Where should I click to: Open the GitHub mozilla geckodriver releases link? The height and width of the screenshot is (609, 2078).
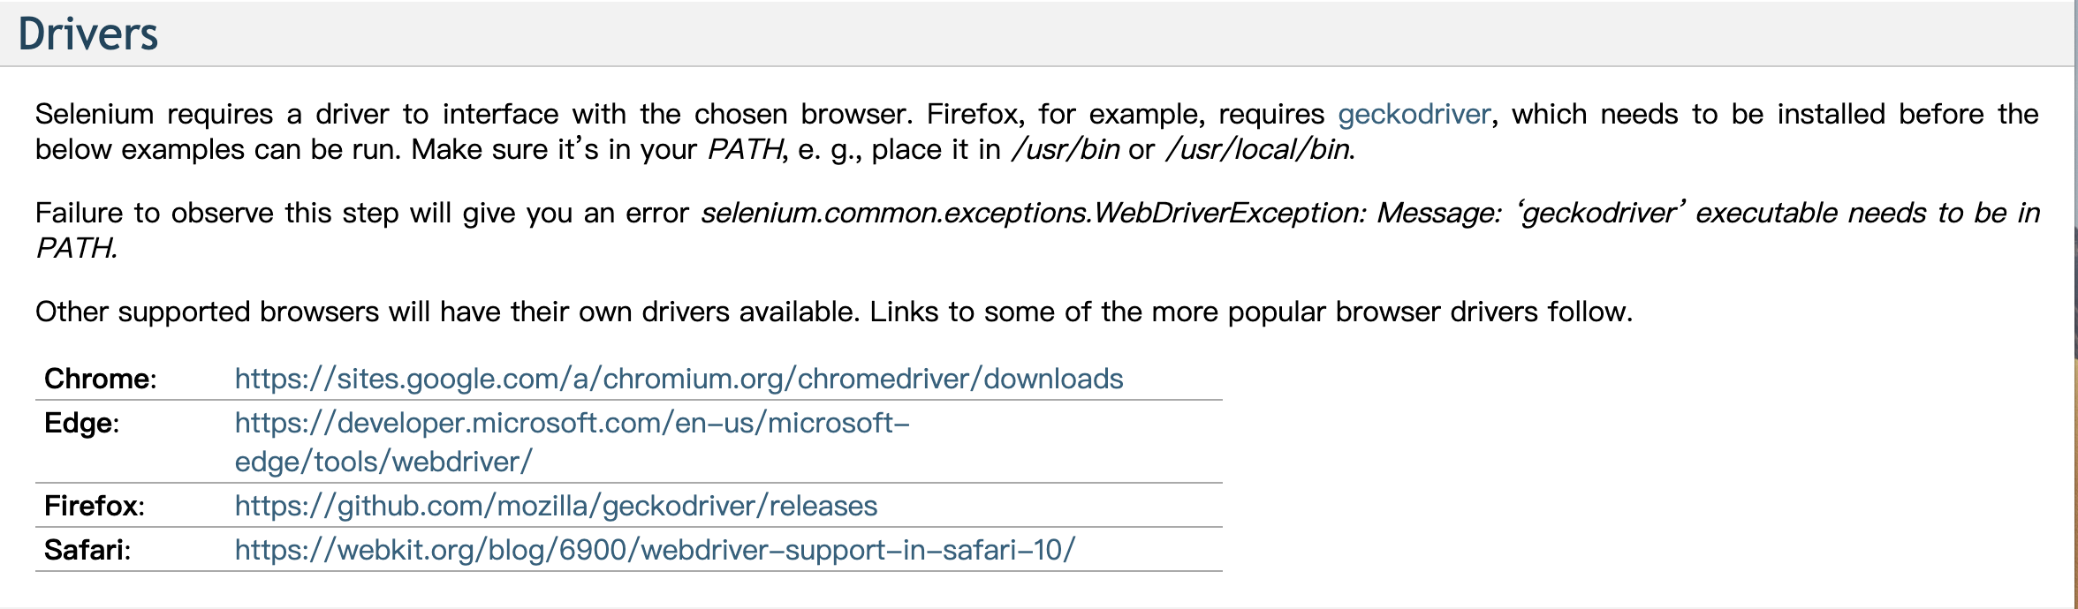coord(556,506)
